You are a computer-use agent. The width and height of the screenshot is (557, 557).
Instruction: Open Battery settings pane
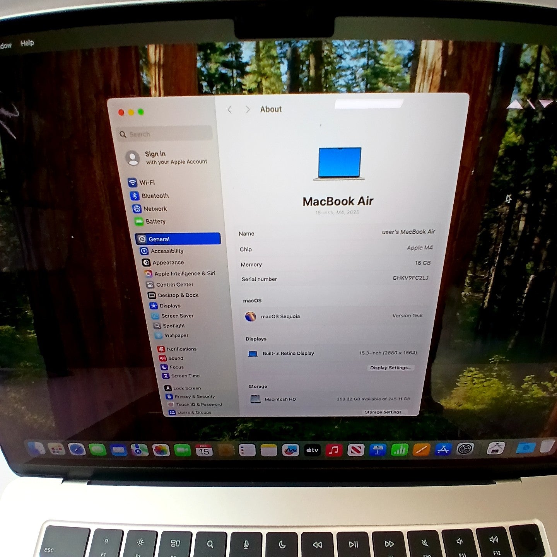coord(155,222)
